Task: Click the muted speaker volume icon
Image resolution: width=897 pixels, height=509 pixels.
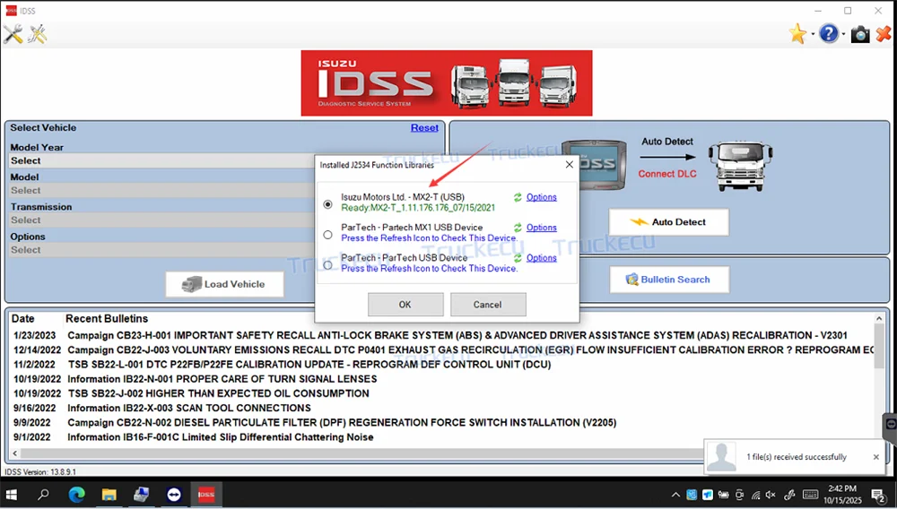Action: pyautogui.click(x=771, y=495)
